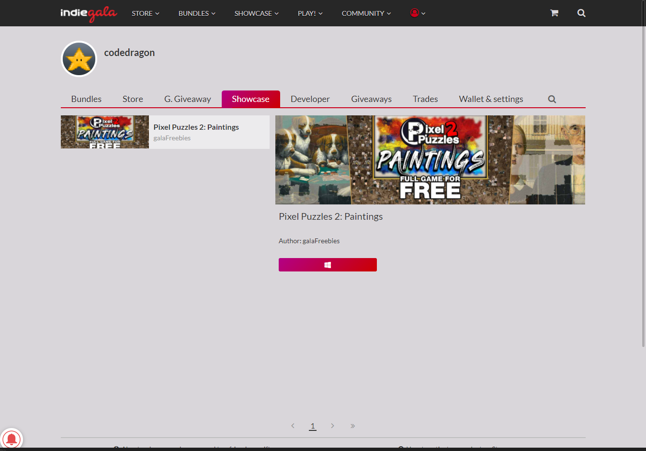
Task: Expand the PLAY! dropdown menu
Action: 310,13
